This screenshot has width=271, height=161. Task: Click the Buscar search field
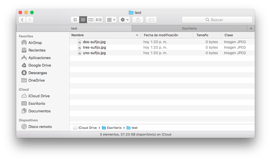(x=217, y=20)
